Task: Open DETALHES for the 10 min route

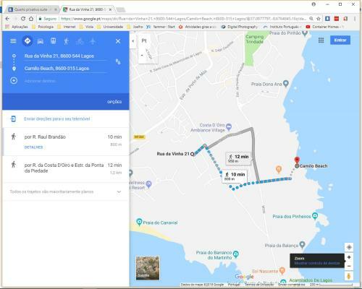Action: pos(33,147)
